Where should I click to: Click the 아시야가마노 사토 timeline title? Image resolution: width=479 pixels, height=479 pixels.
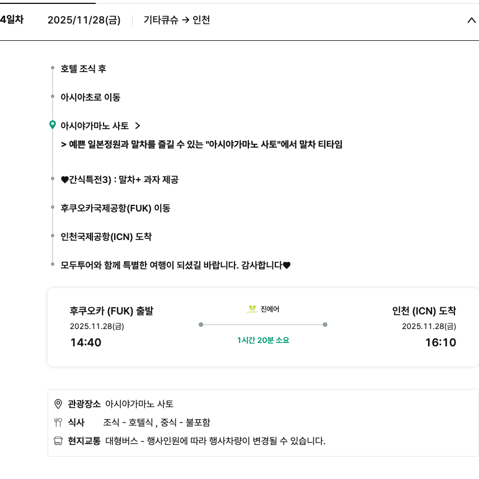coord(95,126)
